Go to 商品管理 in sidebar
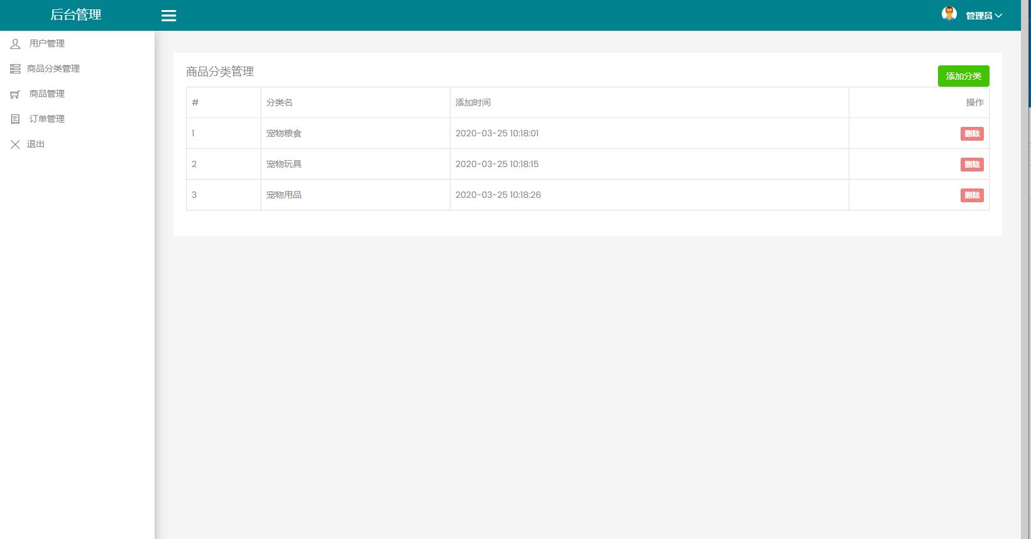The image size is (1031, 539). point(47,94)
